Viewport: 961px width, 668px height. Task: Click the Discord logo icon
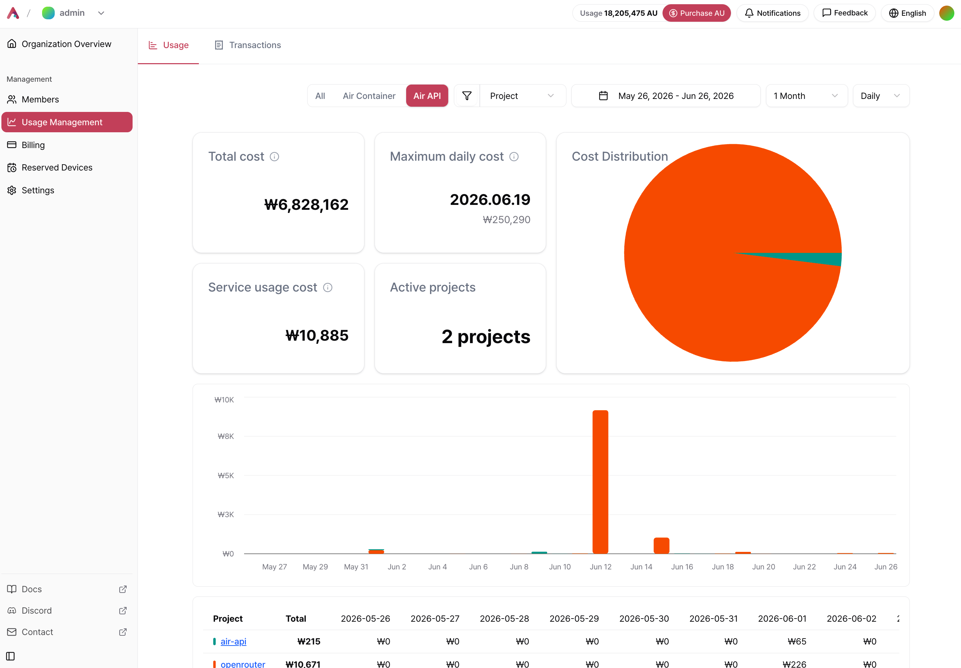click(x=12, y=610)
